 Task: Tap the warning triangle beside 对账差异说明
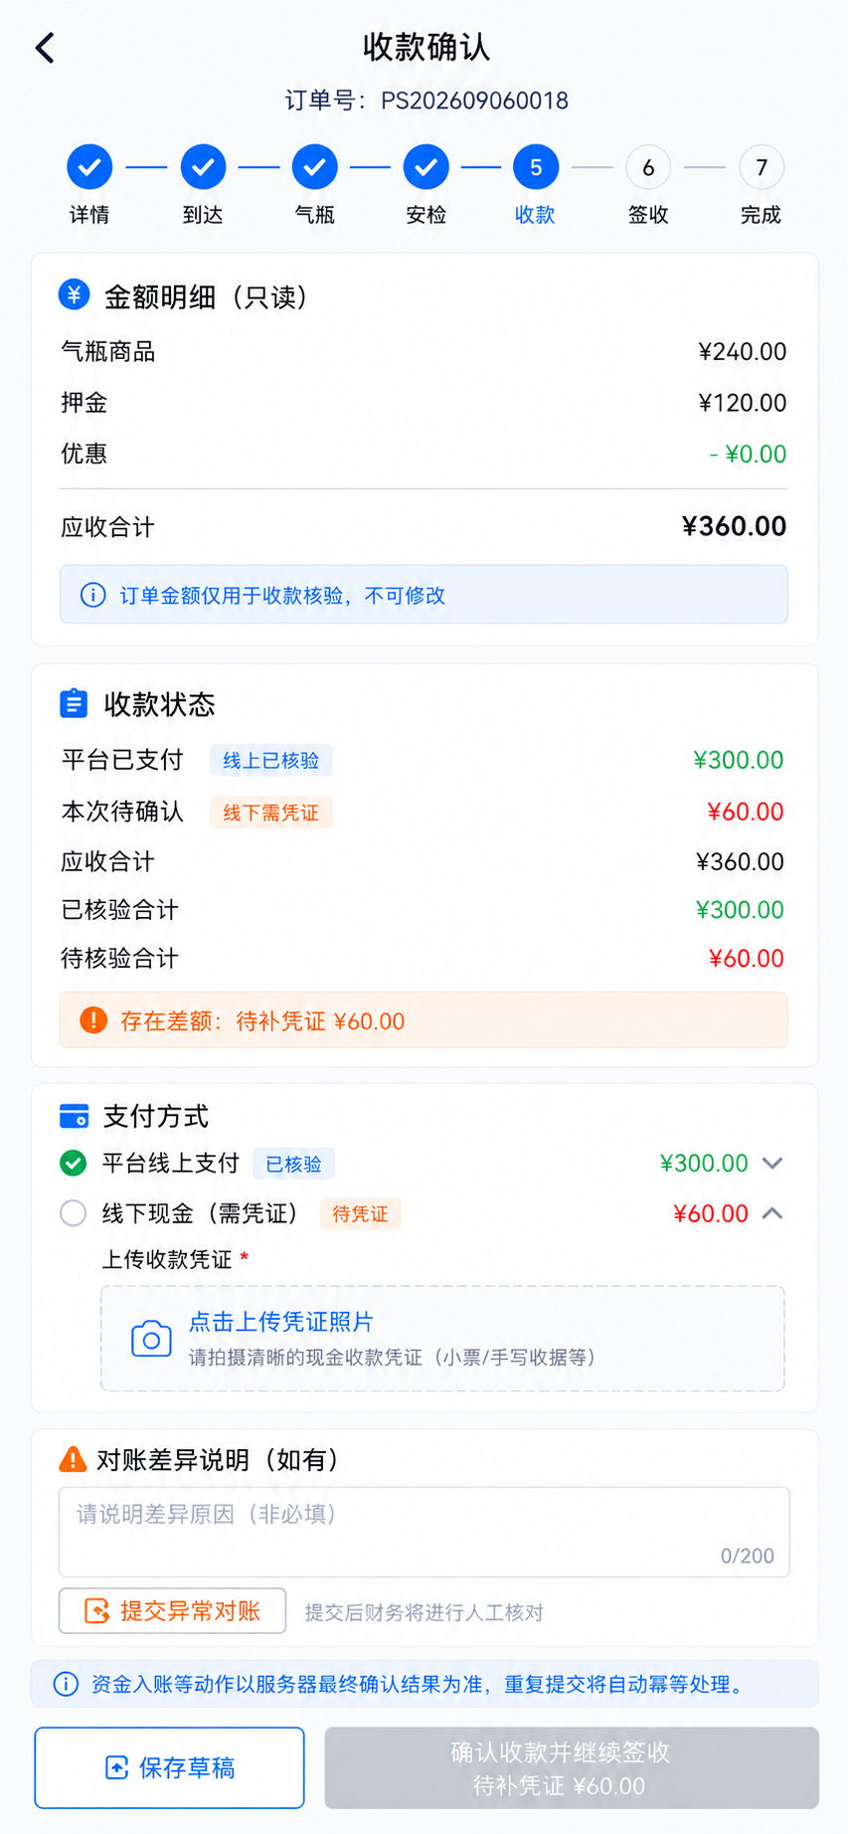coord(73,1459)
